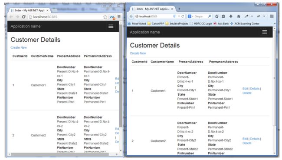Click PermanantAddress column header in Firefox
The image size is (282, 160).
click(223, 62)
